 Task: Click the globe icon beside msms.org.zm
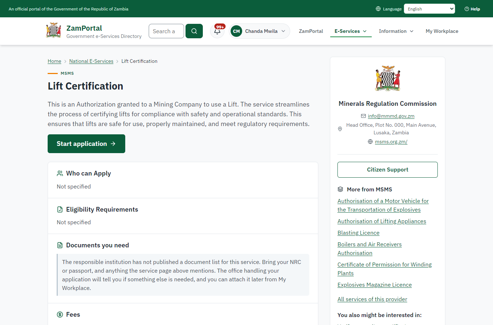pos(370,142)
